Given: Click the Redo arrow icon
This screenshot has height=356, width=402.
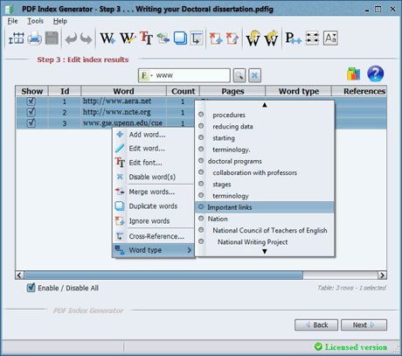Looking at the screenshot, I should pyautogui.click(x=87, y=38).
